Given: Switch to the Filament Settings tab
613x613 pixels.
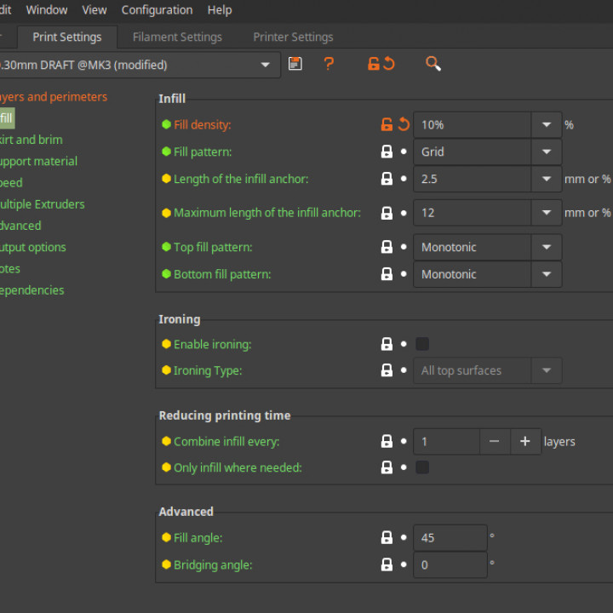Looking at the screenshot, I should (177, 37).
